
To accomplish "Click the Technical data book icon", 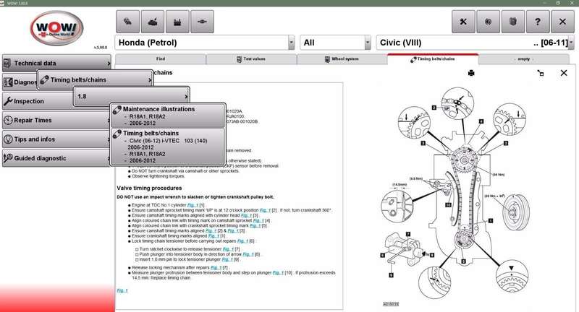I will tap(7, 64).
